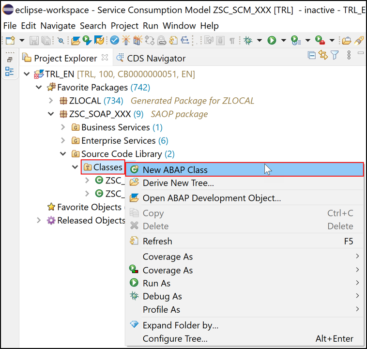
Task: Open the Coverage As submenu with icon
Action: click(245, 270)
